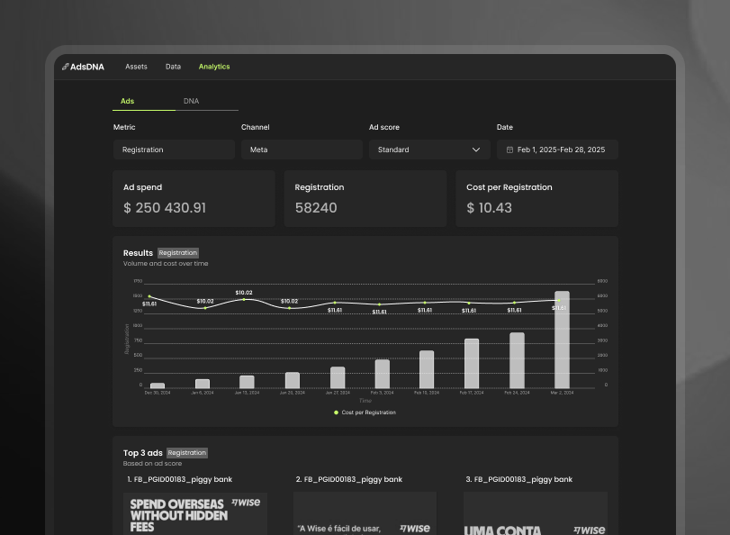
Task: Select the Jan 13, 2024 chart bar
Action: [247, 382]
